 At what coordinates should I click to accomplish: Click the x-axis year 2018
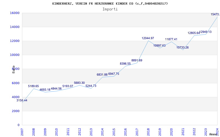click(x=148, y=132)
